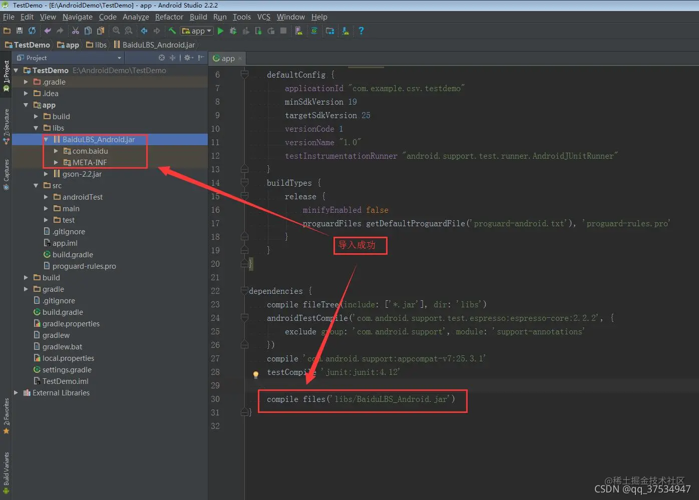Hide the Project panel with the hide icon
The height and width of the screenshot is (500, 699).
click(x=201, y=58)
